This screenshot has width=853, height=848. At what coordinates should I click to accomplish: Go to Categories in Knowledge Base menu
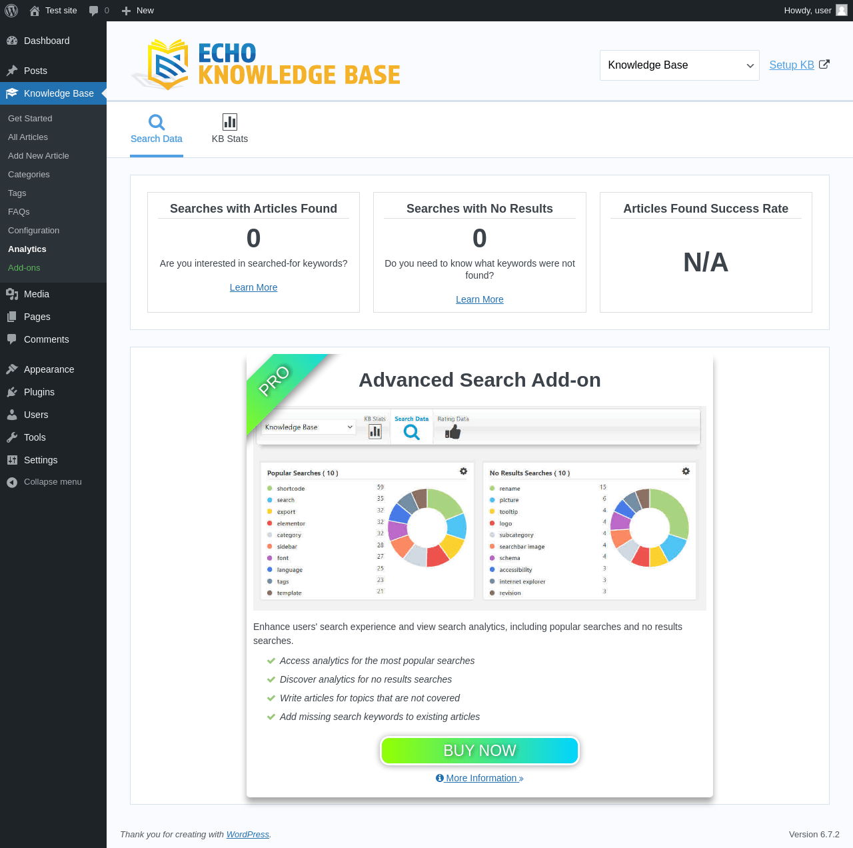pyautogui.click(x=29, y=175)
